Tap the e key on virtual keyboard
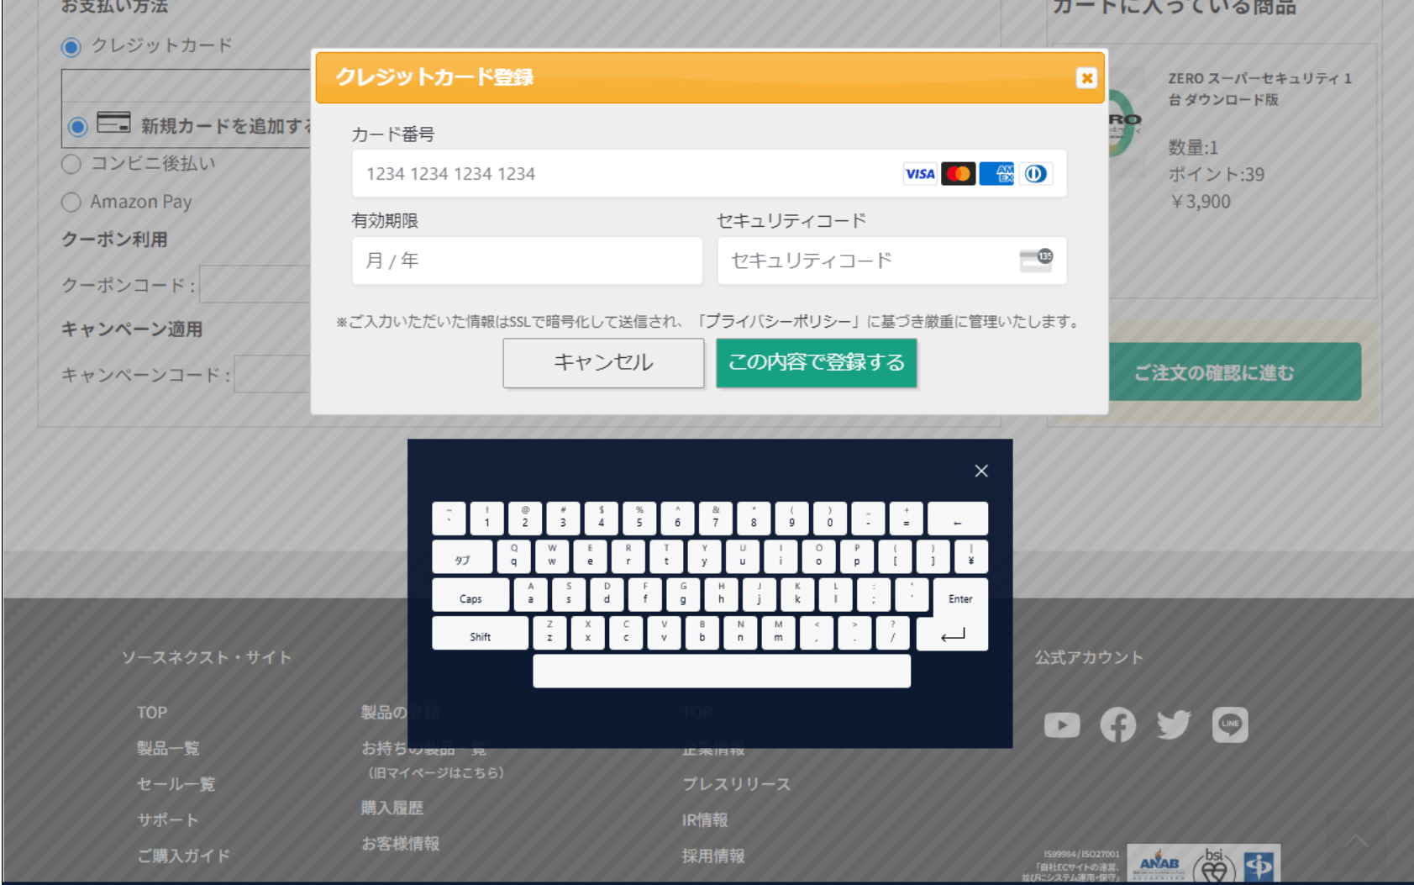The image size is (1414, 885). click(x=590, y=556)
